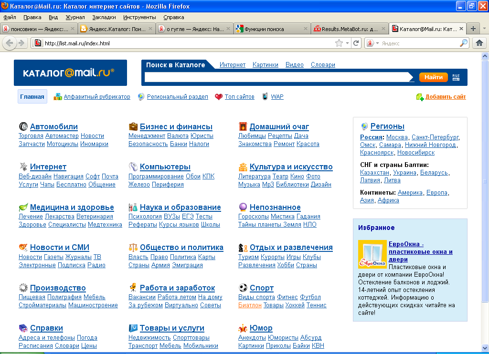Viewport: 489px width, 354px height.
Task: Open the Вакансии link under Работа
Action: click(142, 297)
